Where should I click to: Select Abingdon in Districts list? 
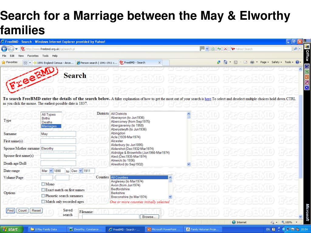[x=148, y=133]
